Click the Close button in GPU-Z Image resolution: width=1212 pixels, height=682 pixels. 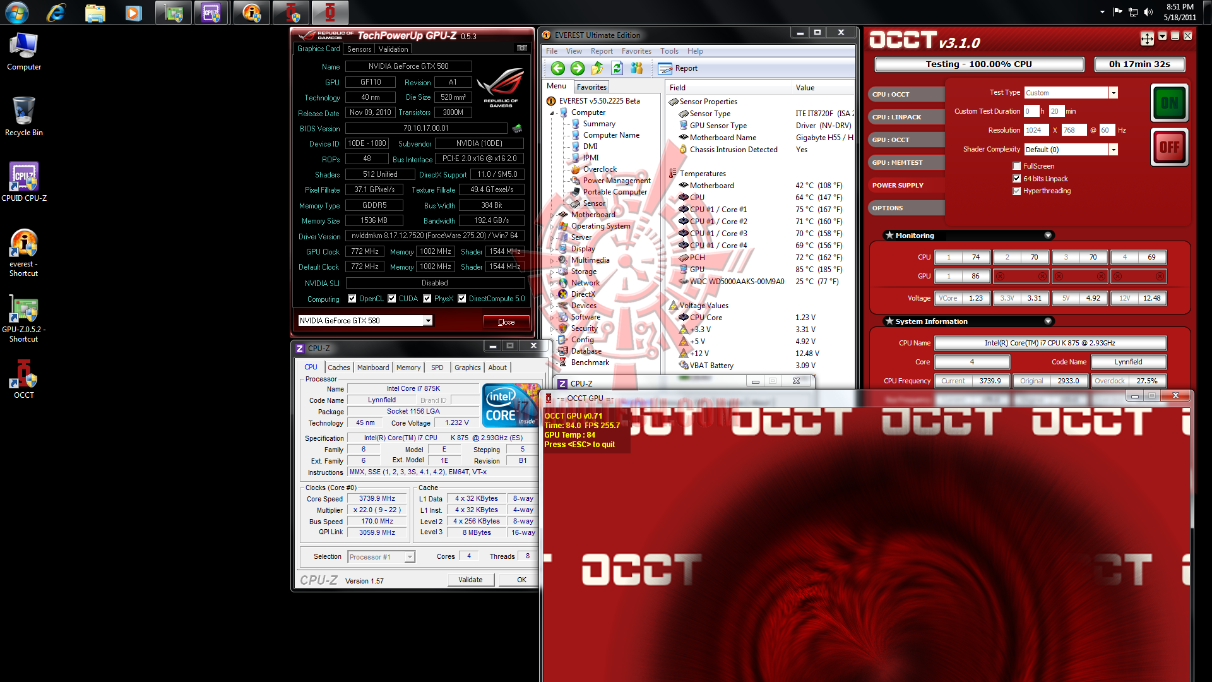click(x=506, y=322)
